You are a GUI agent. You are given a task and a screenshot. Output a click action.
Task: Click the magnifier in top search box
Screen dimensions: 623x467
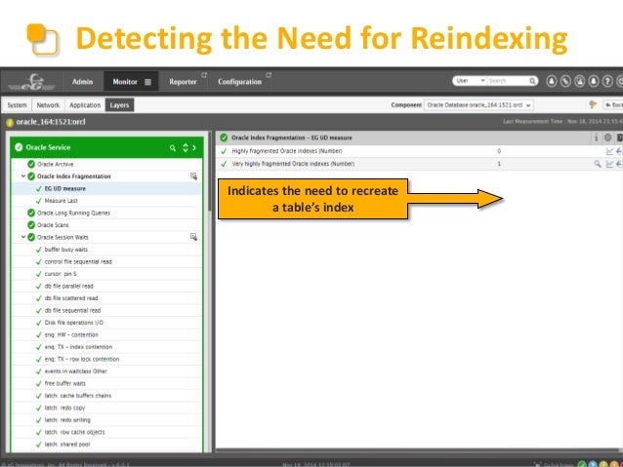click(x=532, y=81)
